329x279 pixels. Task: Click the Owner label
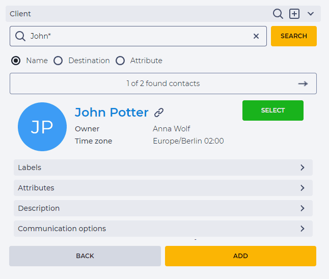[x=87, y=129]
